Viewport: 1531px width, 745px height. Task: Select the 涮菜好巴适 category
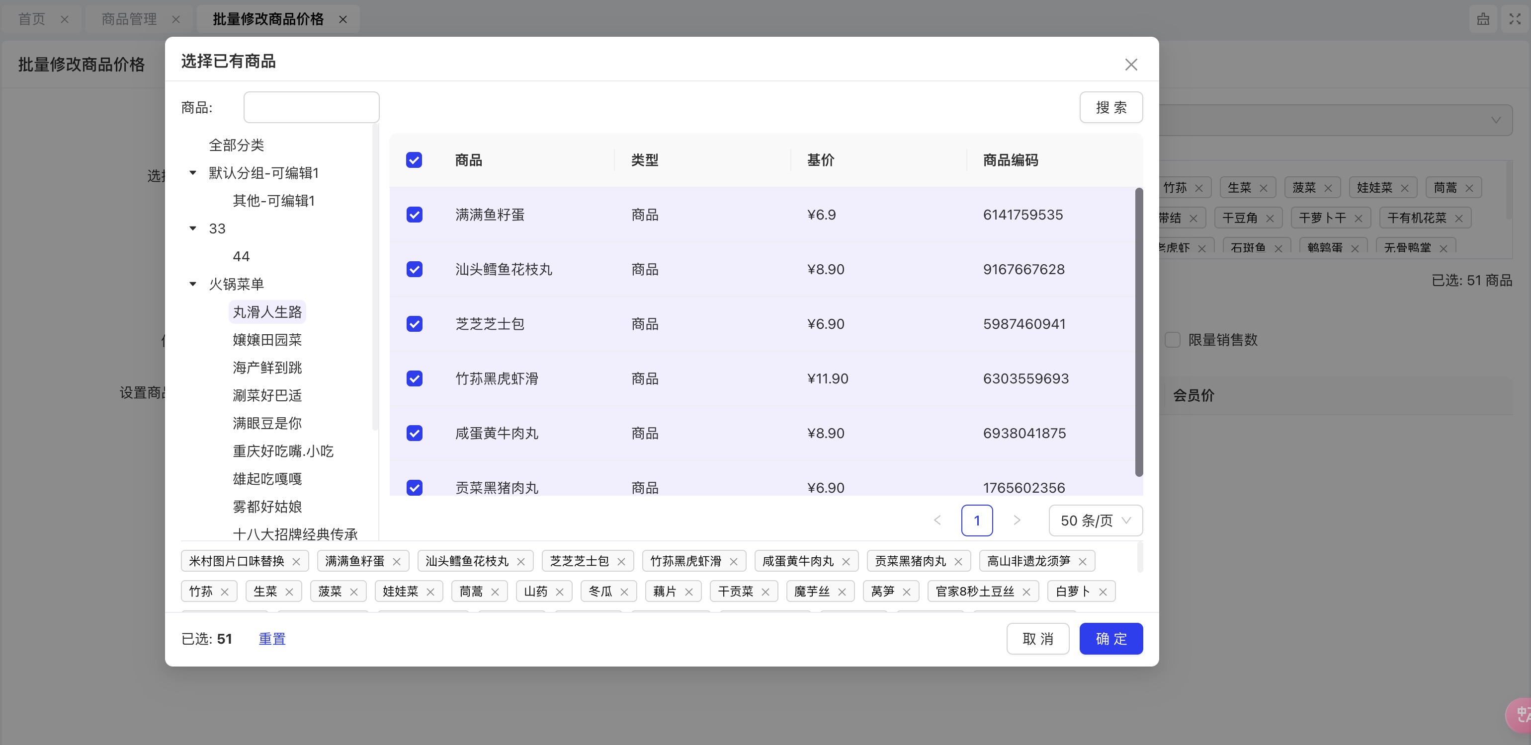click(267, 395)
